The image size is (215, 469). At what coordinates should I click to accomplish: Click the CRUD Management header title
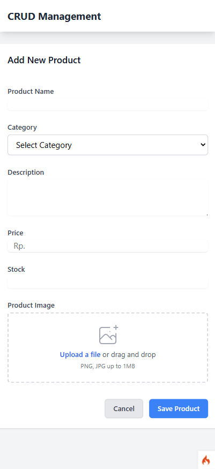click(54, 16)
